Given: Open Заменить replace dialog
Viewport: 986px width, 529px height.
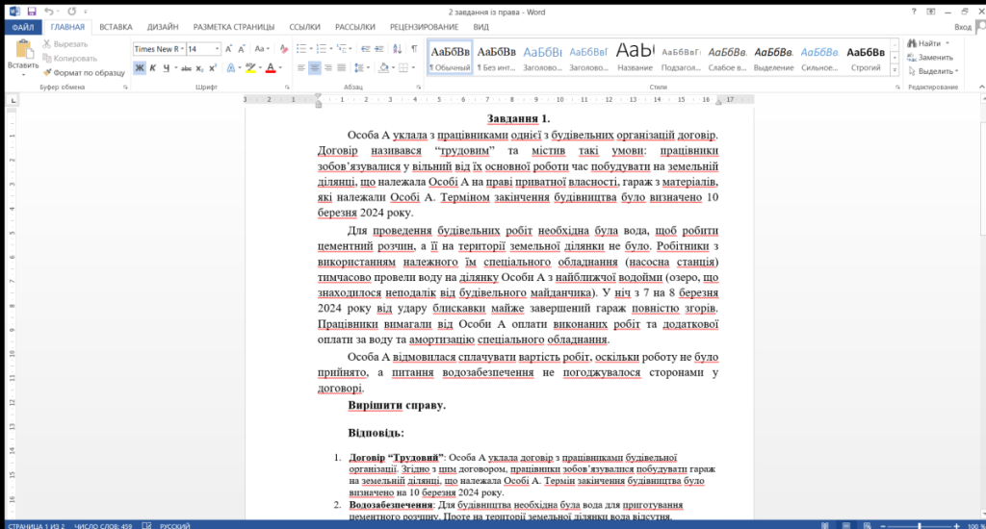Looking at the screenshot, I should (930, 57).
